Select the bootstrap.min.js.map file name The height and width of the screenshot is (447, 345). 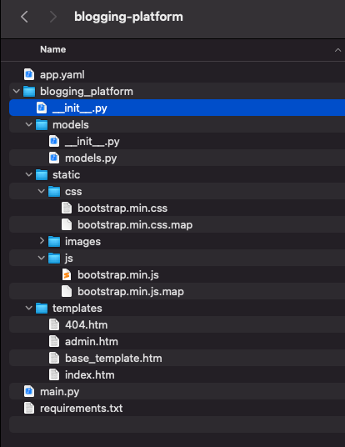pos(131,292)
